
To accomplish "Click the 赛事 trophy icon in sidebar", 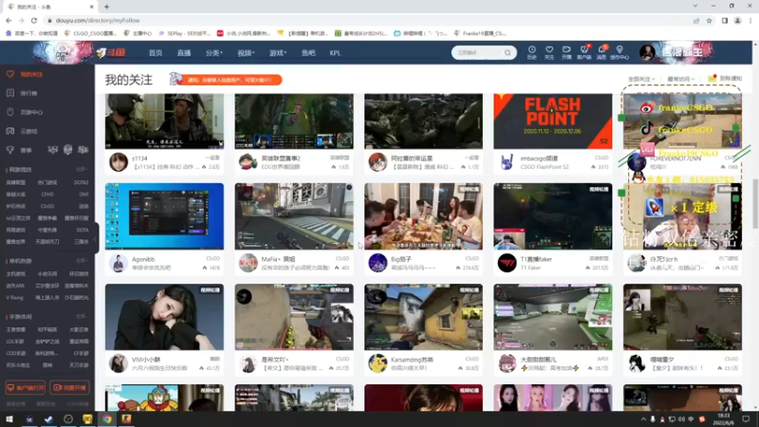I will pyautogui.click(x=10, y=150).
